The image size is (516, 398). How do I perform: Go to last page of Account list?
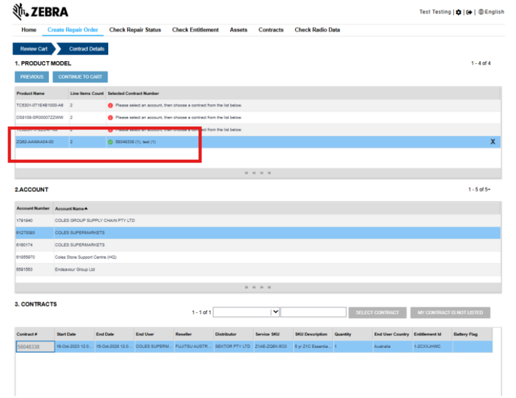269,287
